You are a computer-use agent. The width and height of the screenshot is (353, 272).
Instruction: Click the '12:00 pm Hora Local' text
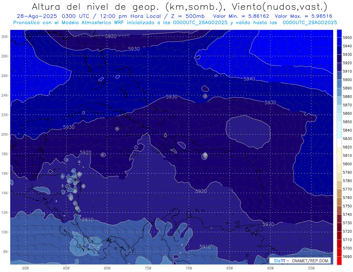(131, 16)
